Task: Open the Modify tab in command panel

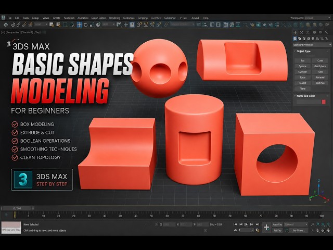Action: (302, 32)
